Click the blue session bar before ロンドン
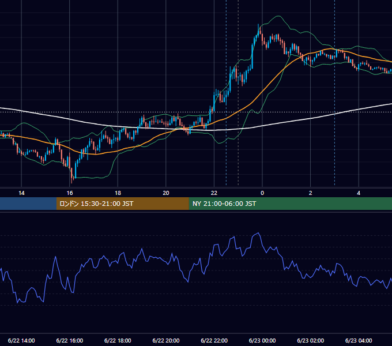The image size is (392, 346). (28, 204)
